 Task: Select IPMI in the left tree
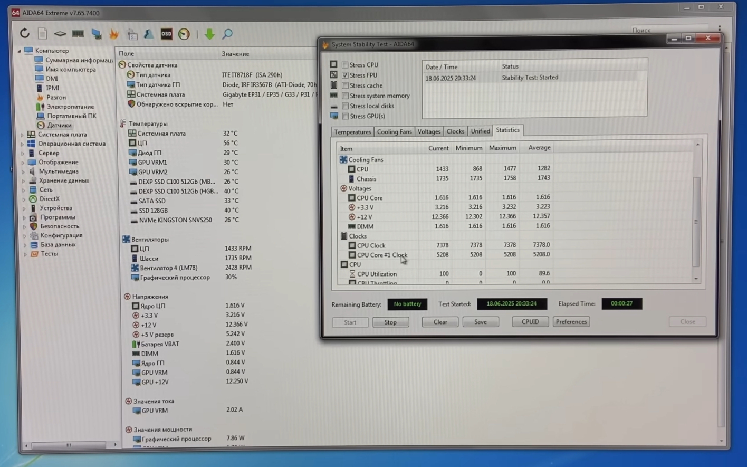(52, 88)
